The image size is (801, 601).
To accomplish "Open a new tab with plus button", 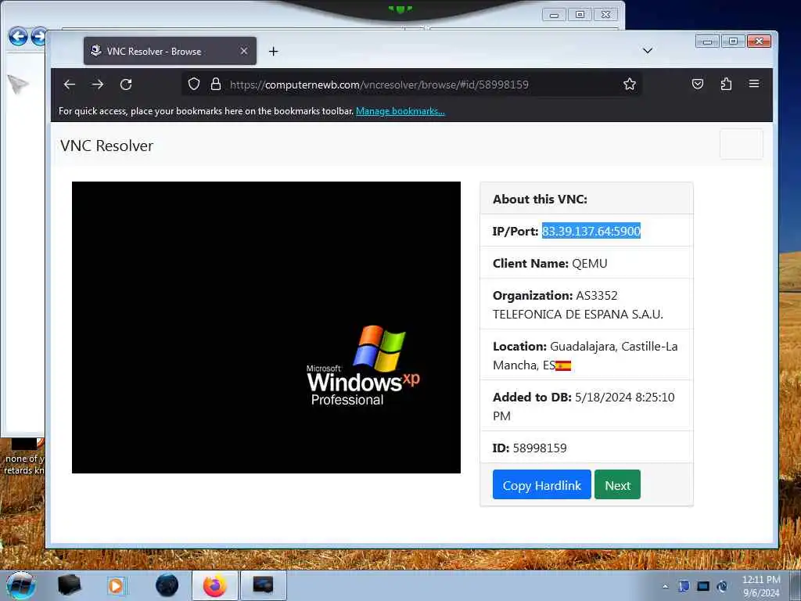I will click(x=273, y=51).
